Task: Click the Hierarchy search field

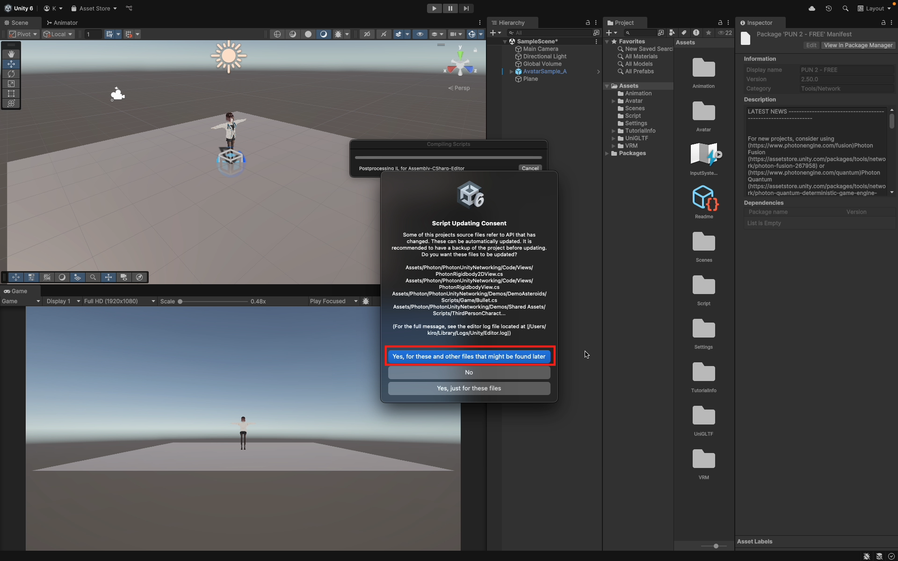Action: tap(550, 33)
